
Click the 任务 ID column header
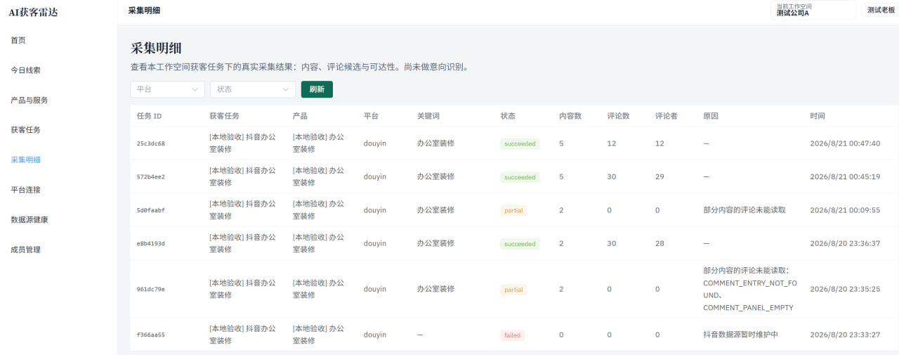149,116
